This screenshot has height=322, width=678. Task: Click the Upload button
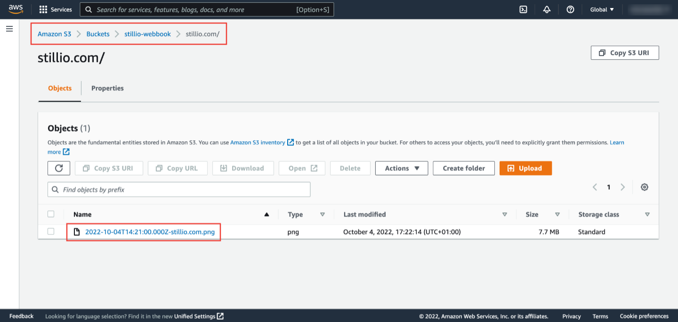point(525,168)
